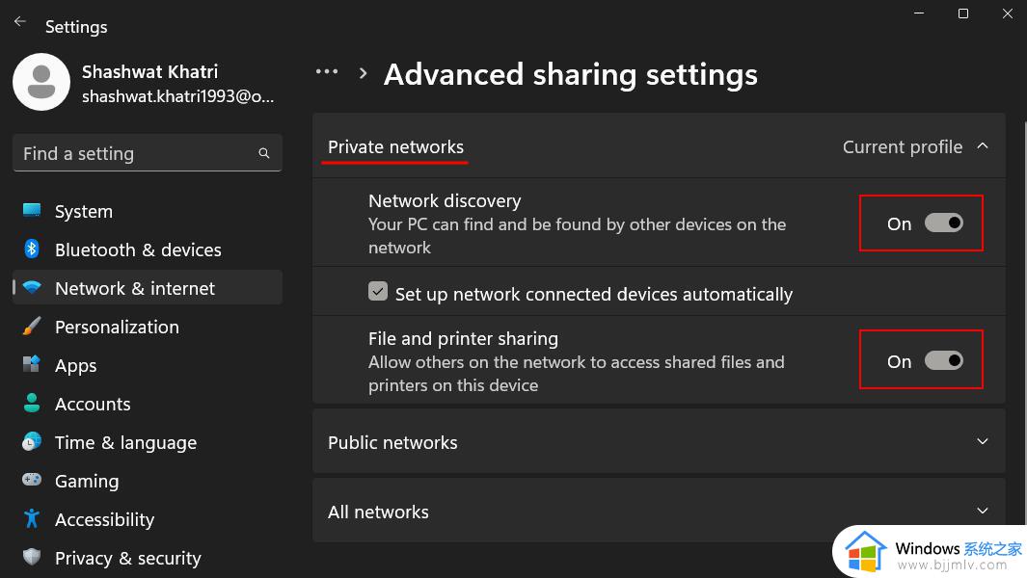Click the page vertical scrollbar

coord(1024,321)
